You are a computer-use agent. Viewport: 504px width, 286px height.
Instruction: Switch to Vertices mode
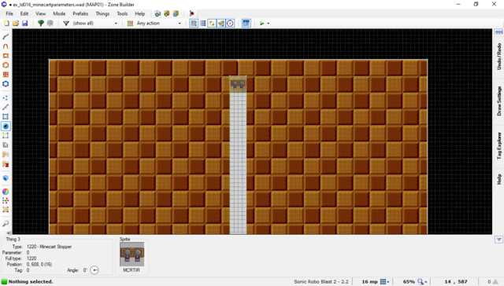pyautogui.click(x=6, y=97)
